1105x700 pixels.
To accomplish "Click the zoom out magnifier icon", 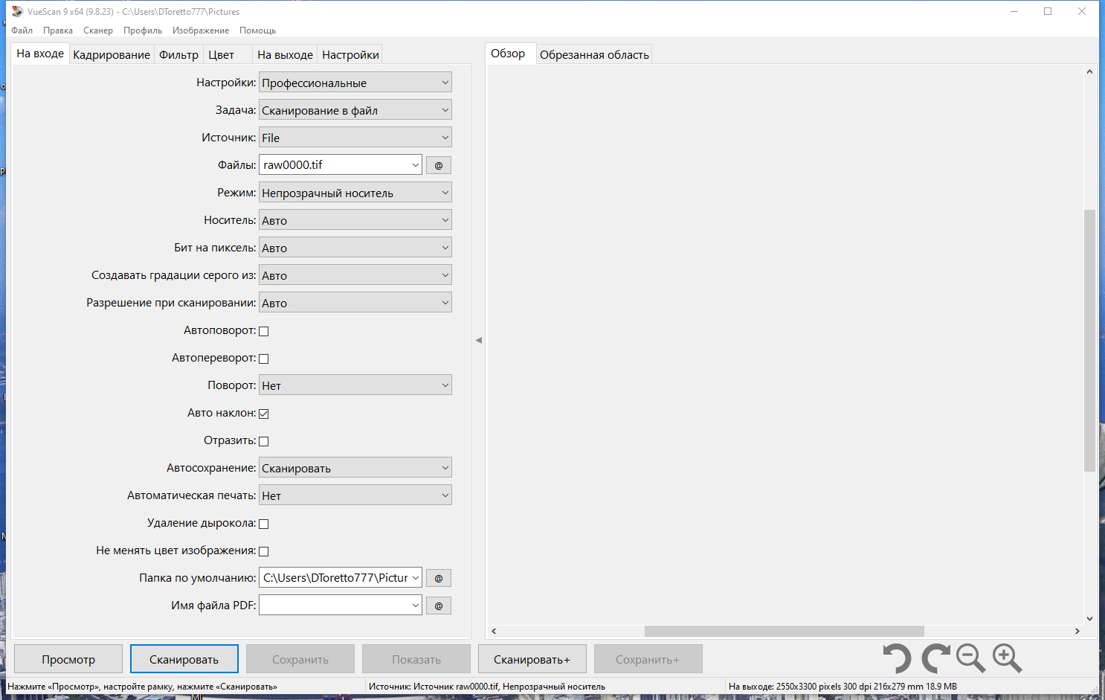I will (x=970, y=658).
